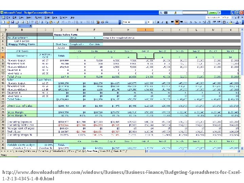The height and width of the screenshot is (183, 244).
Task: Click the title bar search input field
Action: click(195, 13)
